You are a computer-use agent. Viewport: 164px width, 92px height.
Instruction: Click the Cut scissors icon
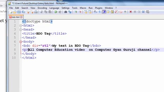coord(42,12)
